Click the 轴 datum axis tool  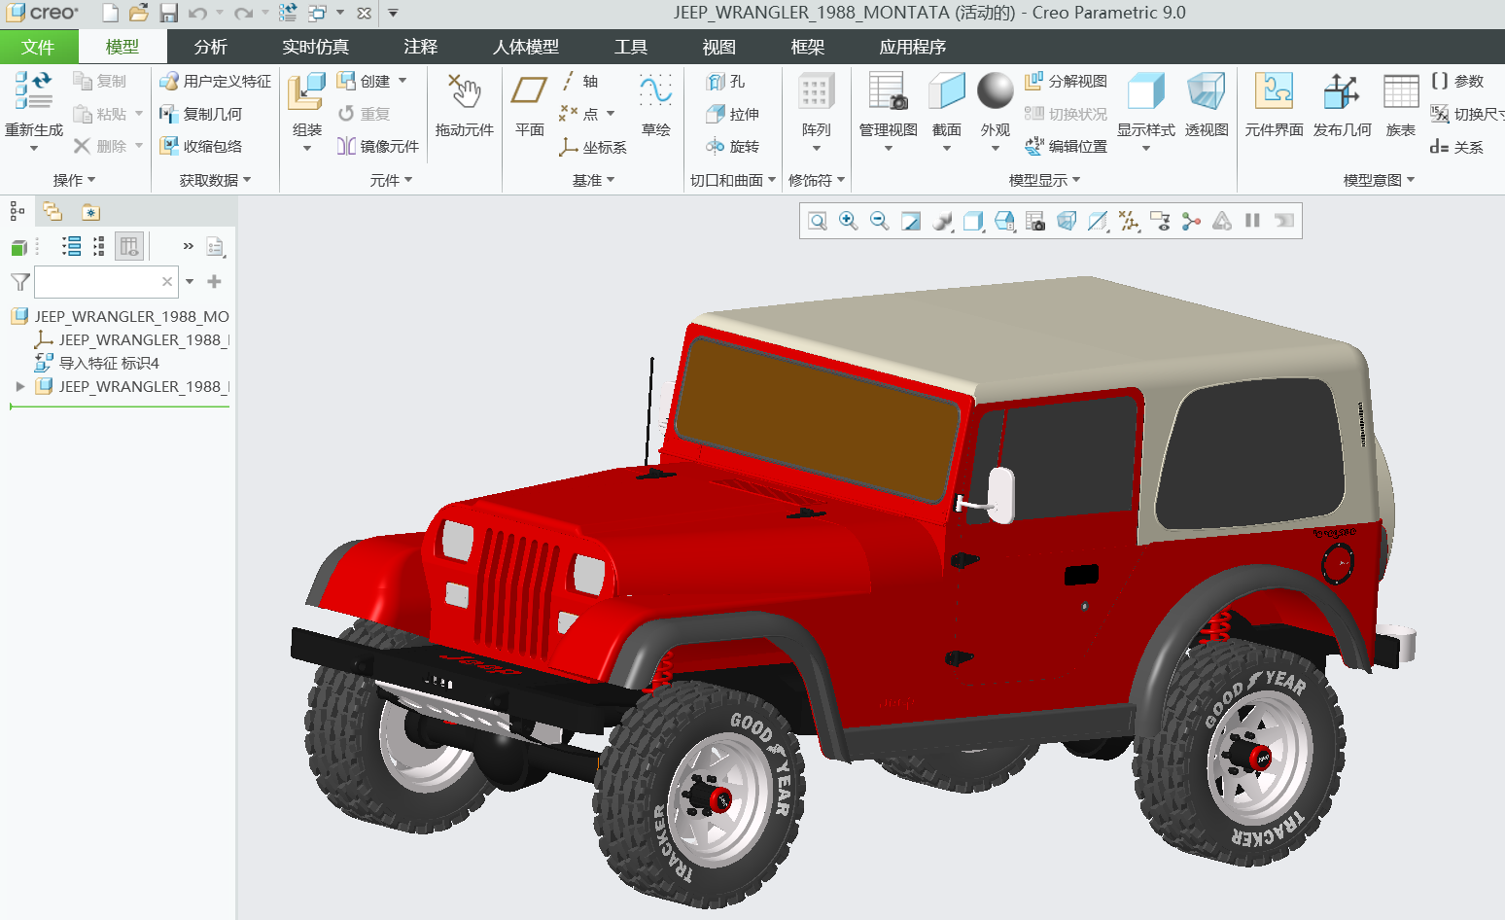pos(579,81)
